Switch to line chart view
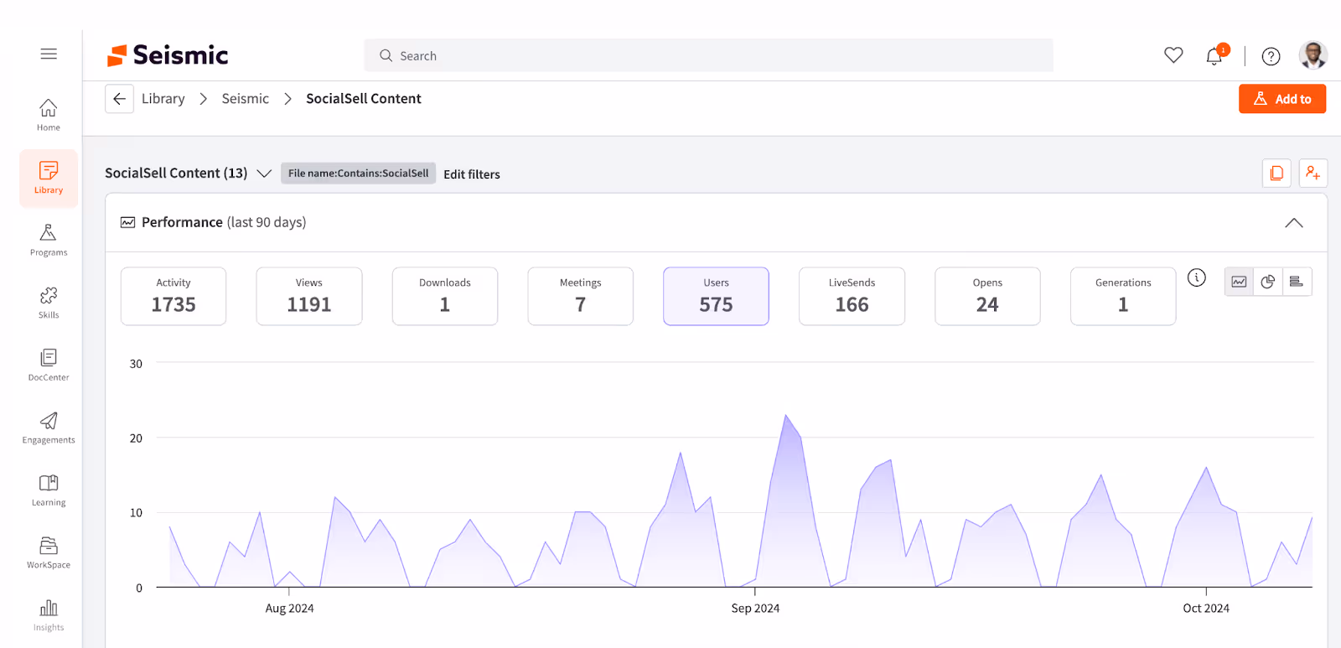The width and height of the screenshot is (1341, 648). pos(1239,282)
